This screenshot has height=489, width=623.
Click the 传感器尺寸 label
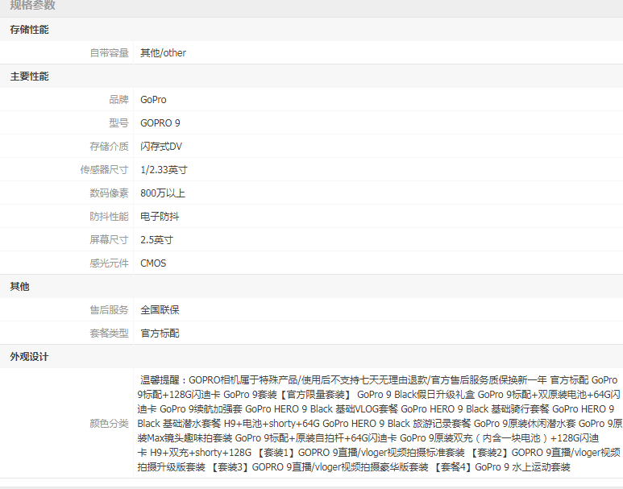pyautogui.click(x=105, y=170)
